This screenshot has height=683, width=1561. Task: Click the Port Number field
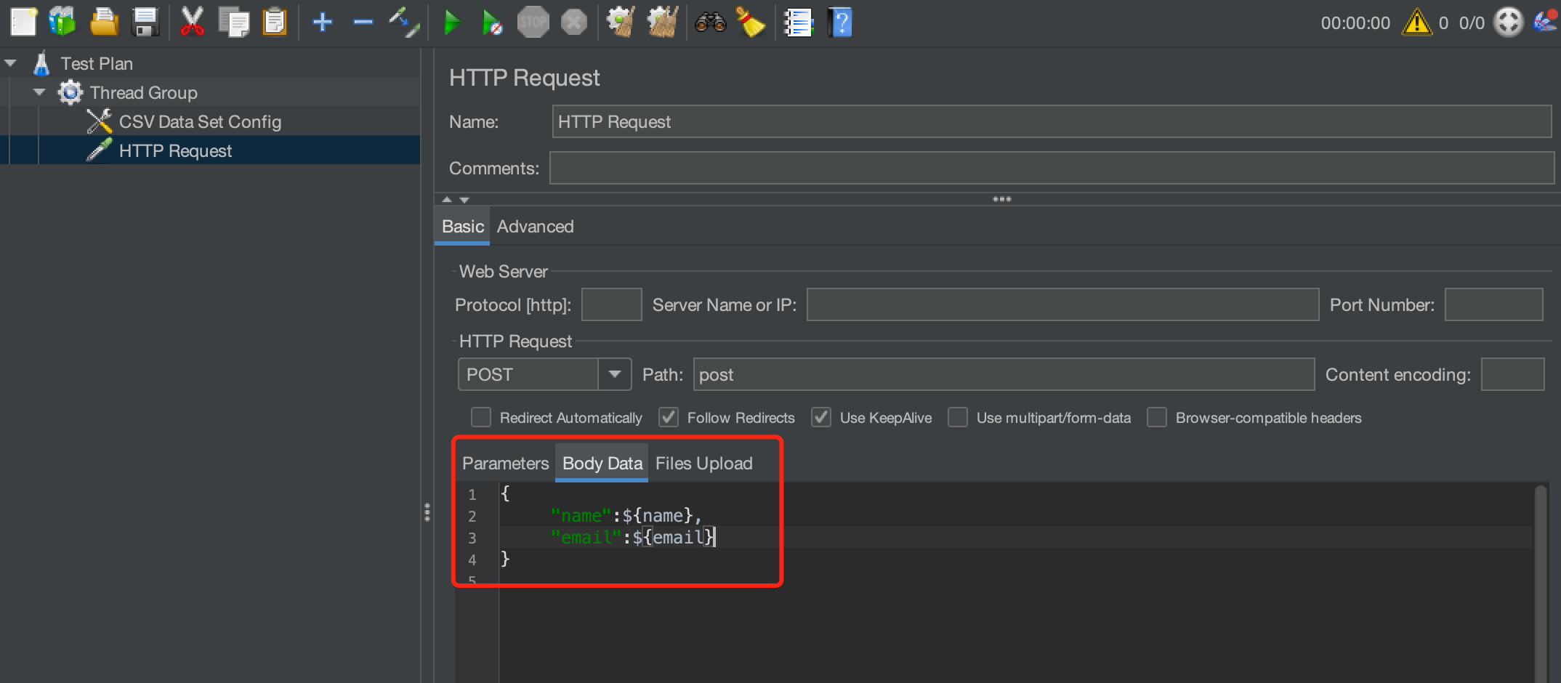coord(1493,304)
